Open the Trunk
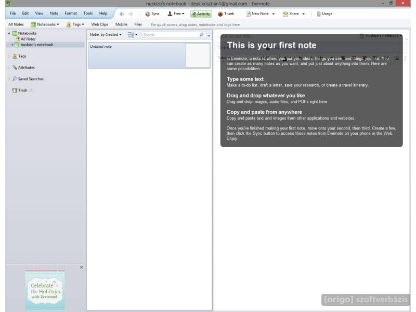Image resolution: width=416 pixels, height=312 pixels. coord(226,14)
